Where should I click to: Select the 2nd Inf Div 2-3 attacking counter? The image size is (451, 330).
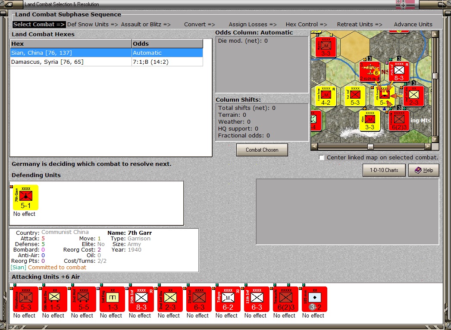tap(170, 299)
